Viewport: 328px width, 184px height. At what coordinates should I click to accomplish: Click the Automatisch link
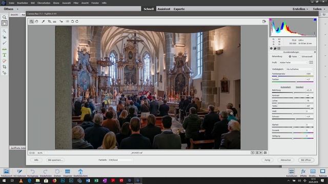click(x=285, y=87)
